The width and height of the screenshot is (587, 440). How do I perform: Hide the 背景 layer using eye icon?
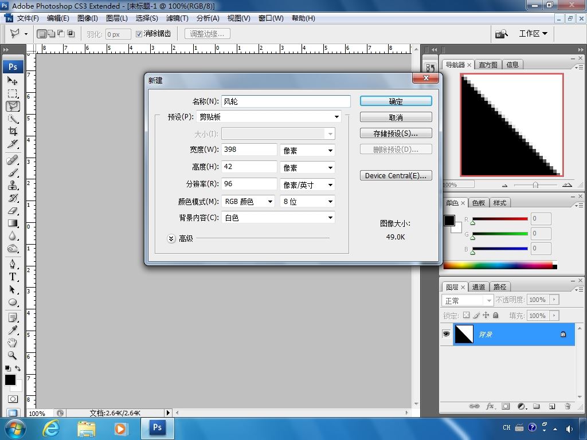[447, 334]
